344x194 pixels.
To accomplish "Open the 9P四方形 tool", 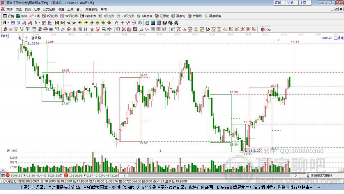I will [69, 16].
